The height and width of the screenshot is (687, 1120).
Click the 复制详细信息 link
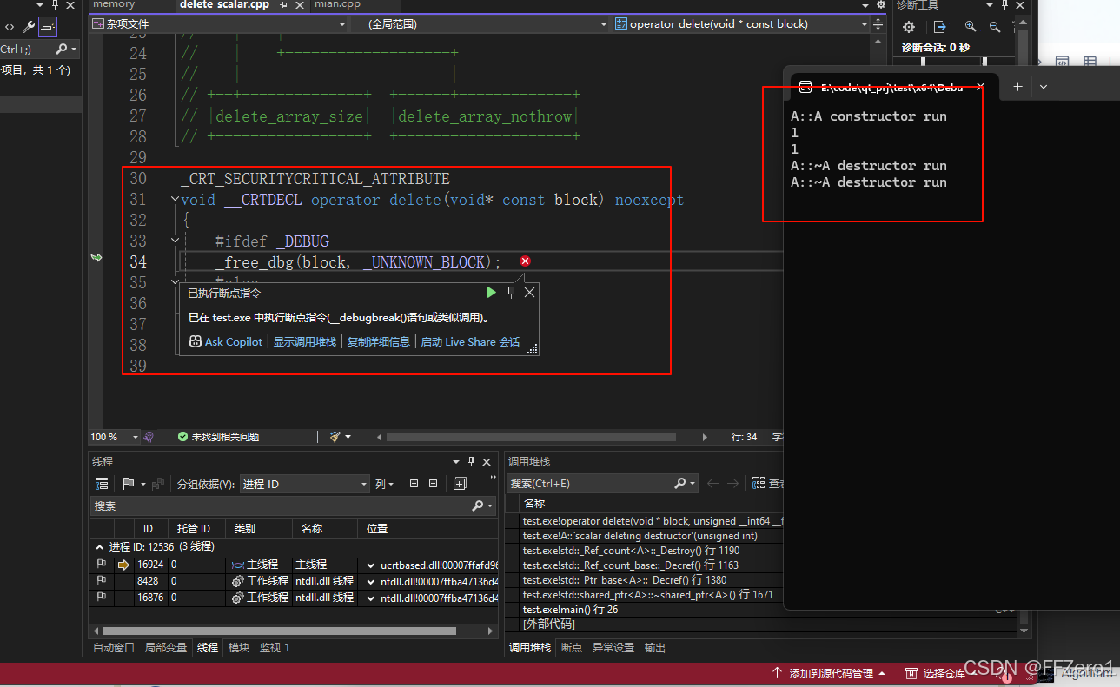click(x=379, y=341)
